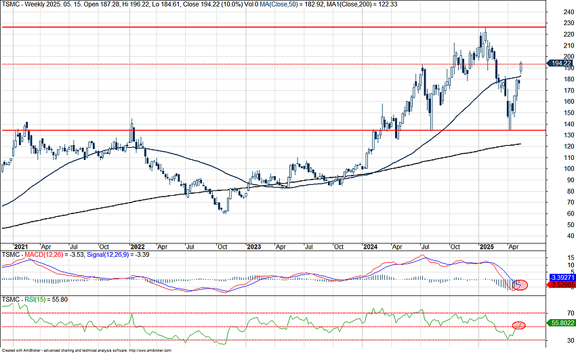
Task: Click the 2024 year label on time axis
Action: coord(370,247)
